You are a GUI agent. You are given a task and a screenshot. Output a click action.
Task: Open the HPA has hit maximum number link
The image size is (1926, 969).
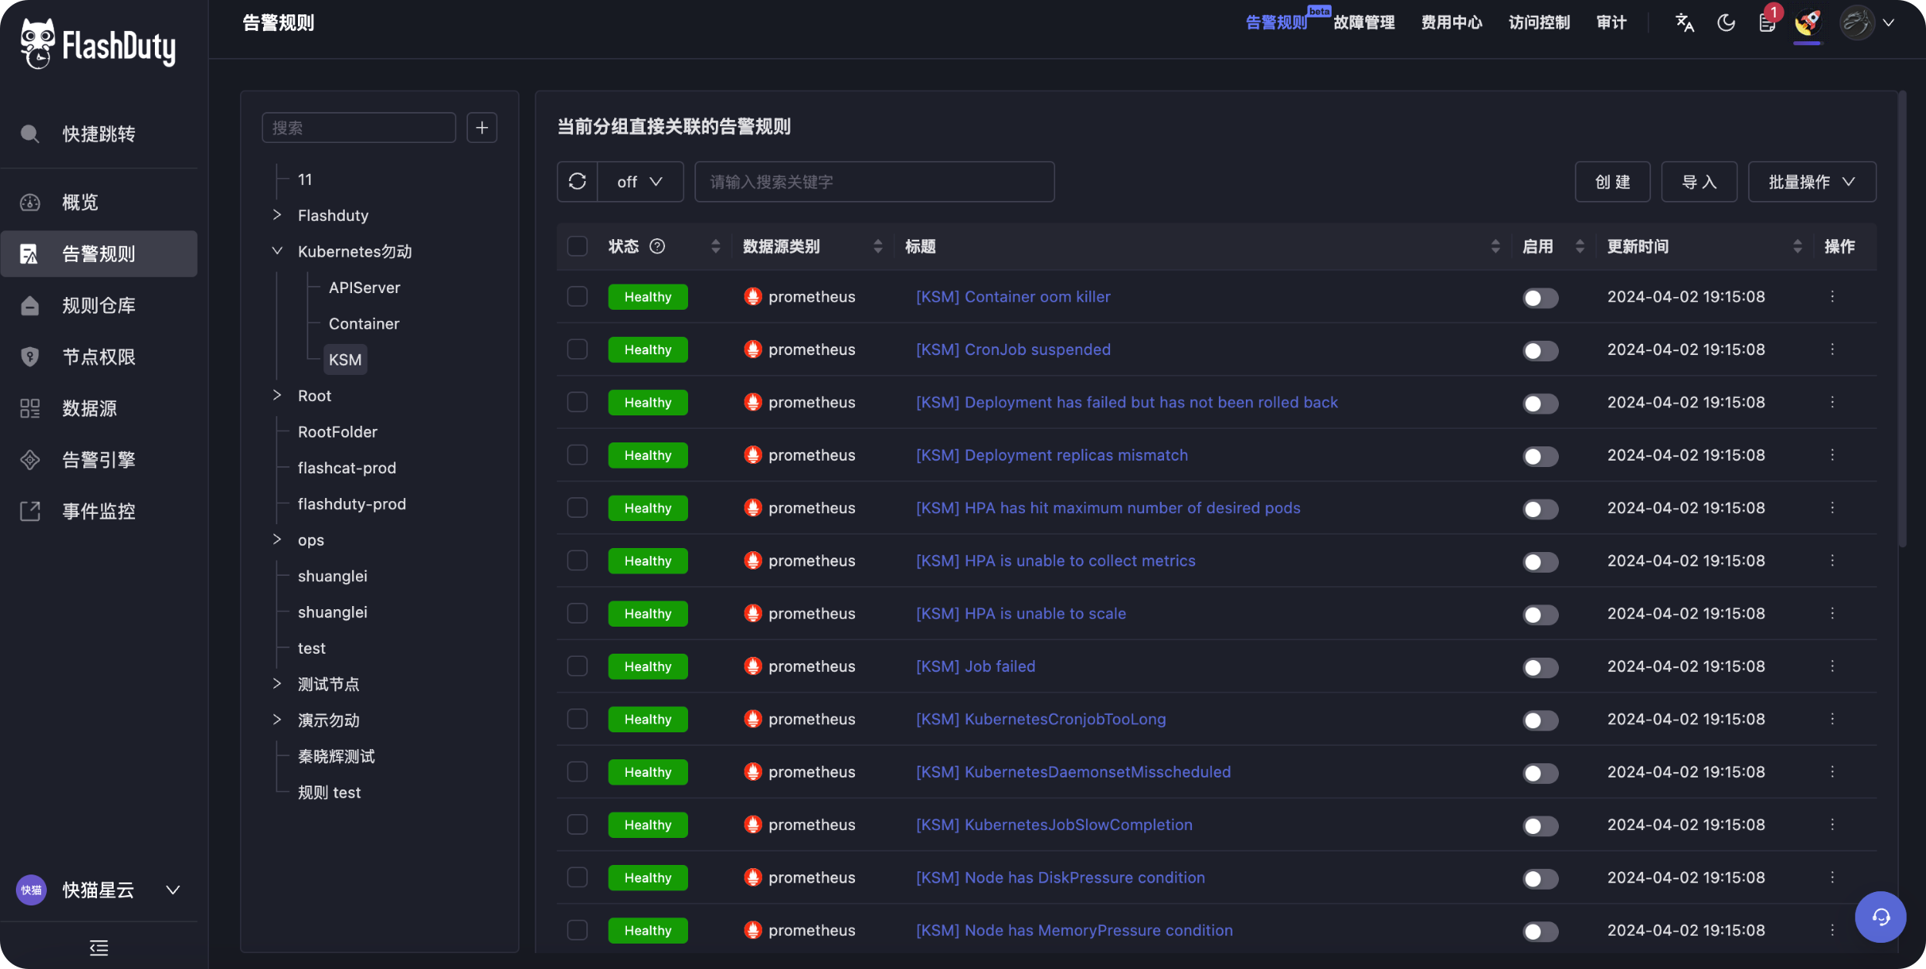[x=1108, y=508]
